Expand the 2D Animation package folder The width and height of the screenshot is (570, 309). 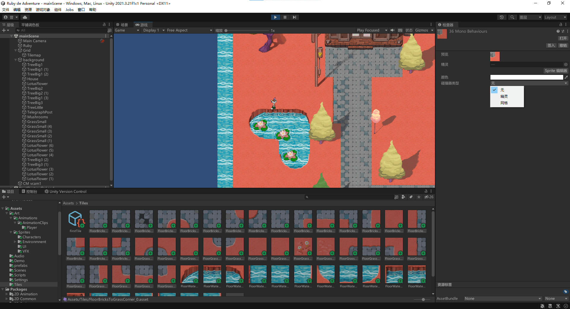(7, 294)
